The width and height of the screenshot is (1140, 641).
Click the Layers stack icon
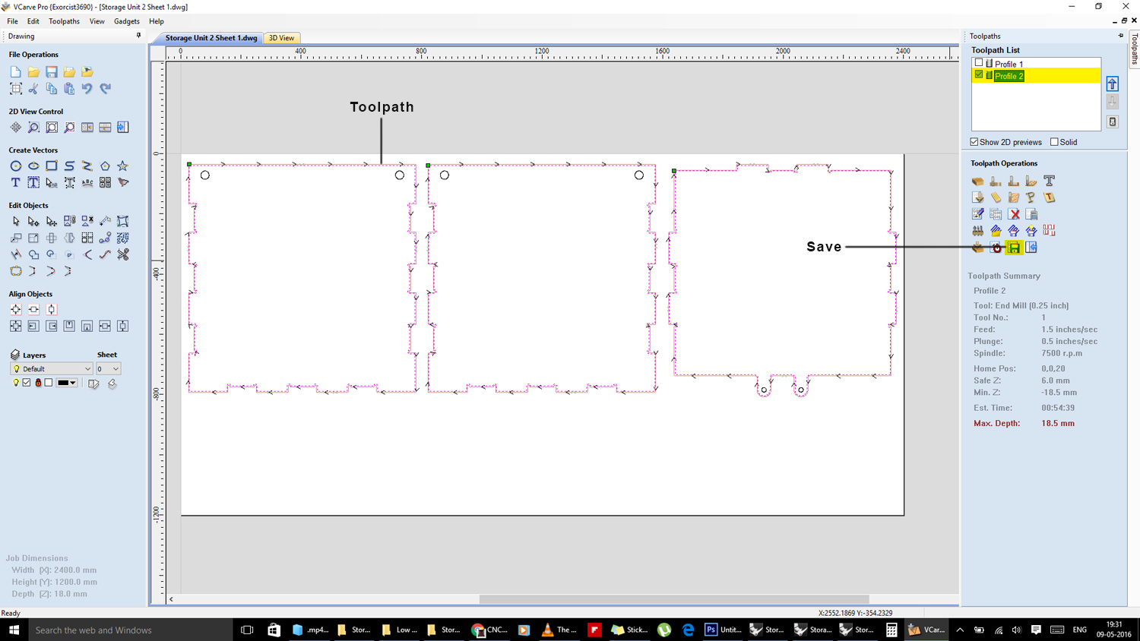[15, 355]
